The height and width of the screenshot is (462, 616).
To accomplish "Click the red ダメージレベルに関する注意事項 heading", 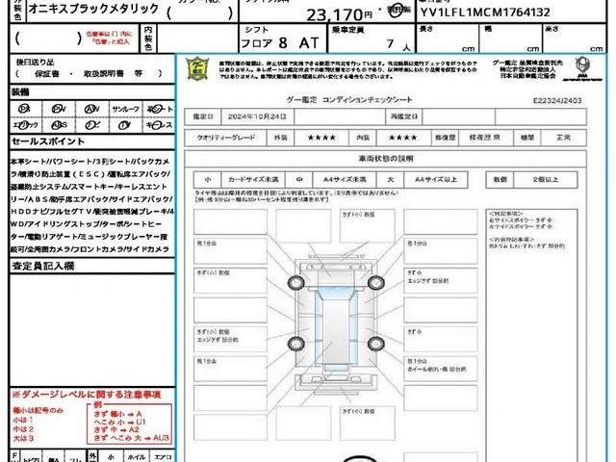I will tap(87, 395).
